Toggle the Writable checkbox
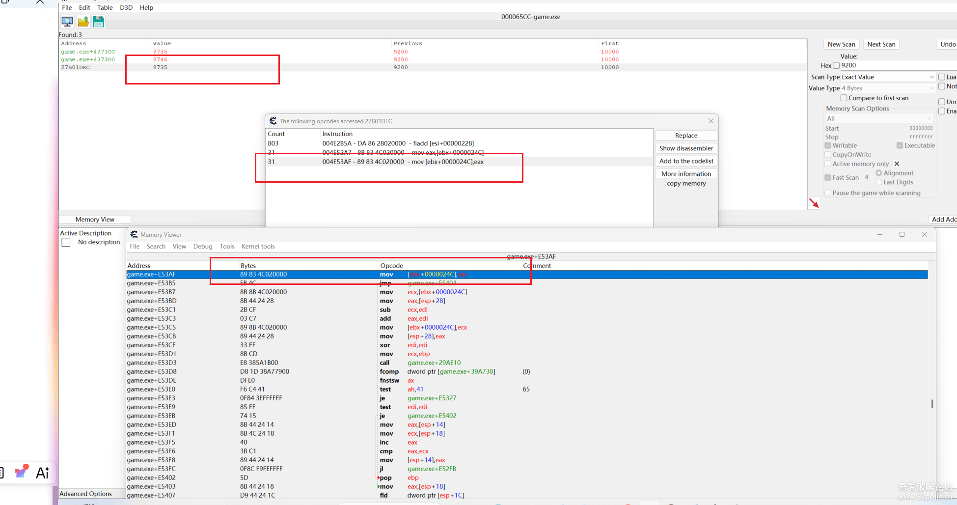This screenshot has width=957, height=505. (x=828, y=145)
